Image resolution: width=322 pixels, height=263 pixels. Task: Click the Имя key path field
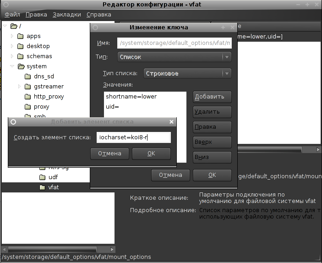175,43
